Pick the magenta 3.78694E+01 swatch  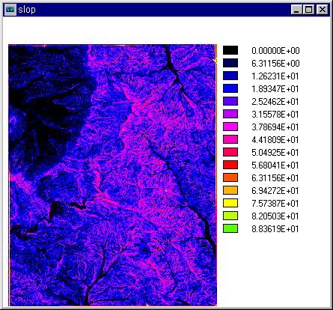click(230, 127)
